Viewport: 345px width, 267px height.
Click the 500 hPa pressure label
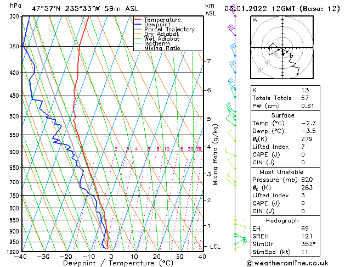pyautogui.click(x=15, y=116)
